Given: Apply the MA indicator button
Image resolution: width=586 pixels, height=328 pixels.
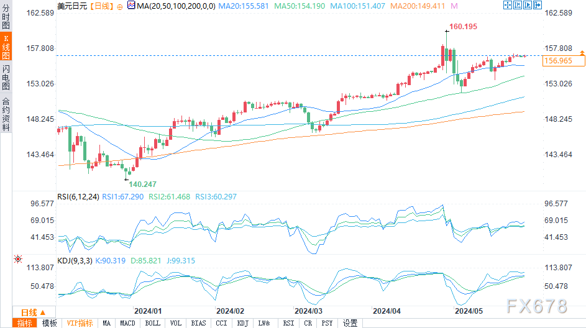Looking at the screenshot, I should point(106,323).
